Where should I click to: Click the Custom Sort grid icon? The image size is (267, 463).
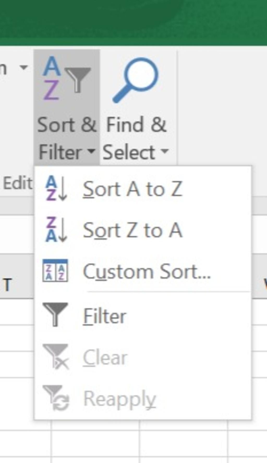click(x=55, y=271)
